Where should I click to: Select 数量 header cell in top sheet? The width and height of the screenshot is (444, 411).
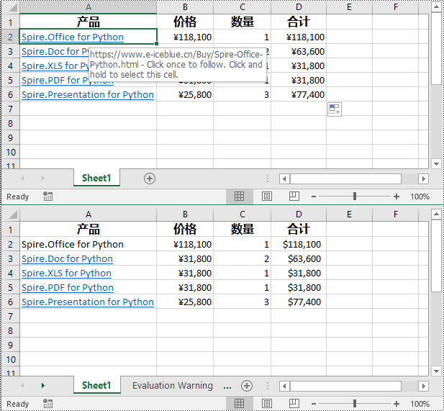pos(243,22)
